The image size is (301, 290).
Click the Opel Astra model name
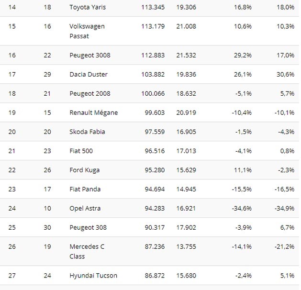click(x=85, y=208)
